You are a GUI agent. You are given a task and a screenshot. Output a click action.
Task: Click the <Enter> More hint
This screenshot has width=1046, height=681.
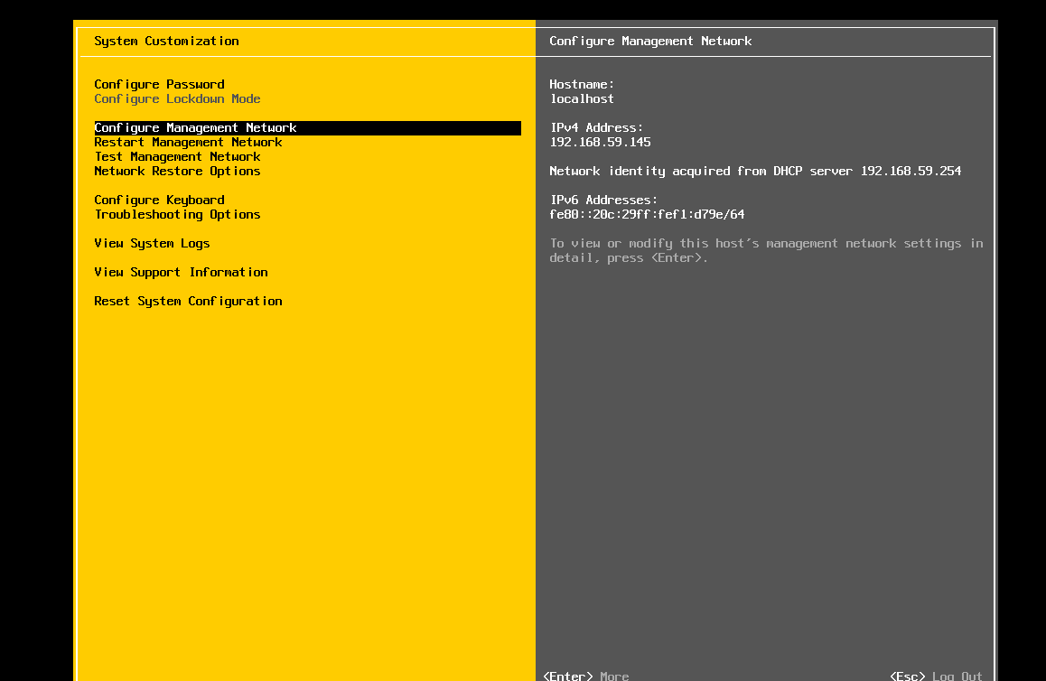coord(585,676)
